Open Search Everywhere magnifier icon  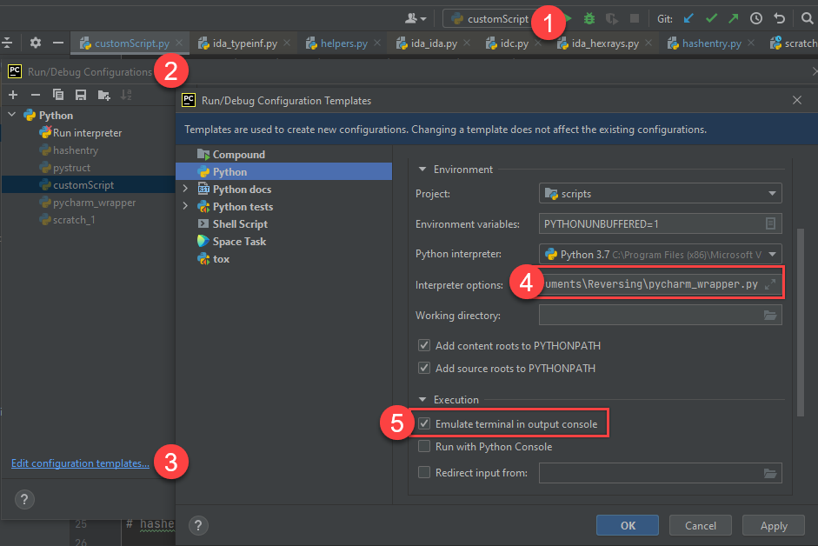pos(807,19)
